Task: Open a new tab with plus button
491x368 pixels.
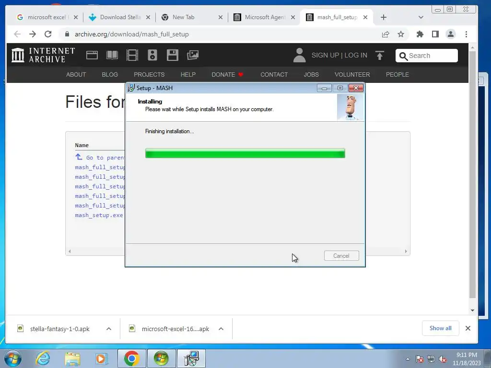Action: click(x=384, y=17)
